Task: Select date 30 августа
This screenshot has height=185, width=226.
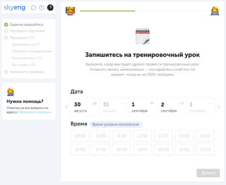Action: pyautogui.click(x=85, y=107)
